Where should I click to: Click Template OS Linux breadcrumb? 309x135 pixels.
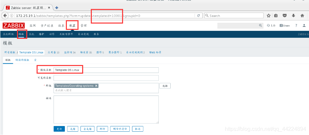tap(31, 52)
